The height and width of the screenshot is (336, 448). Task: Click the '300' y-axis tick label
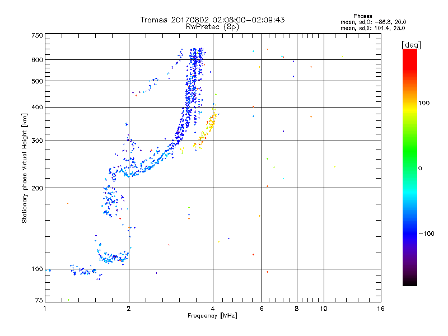point(37,141)
